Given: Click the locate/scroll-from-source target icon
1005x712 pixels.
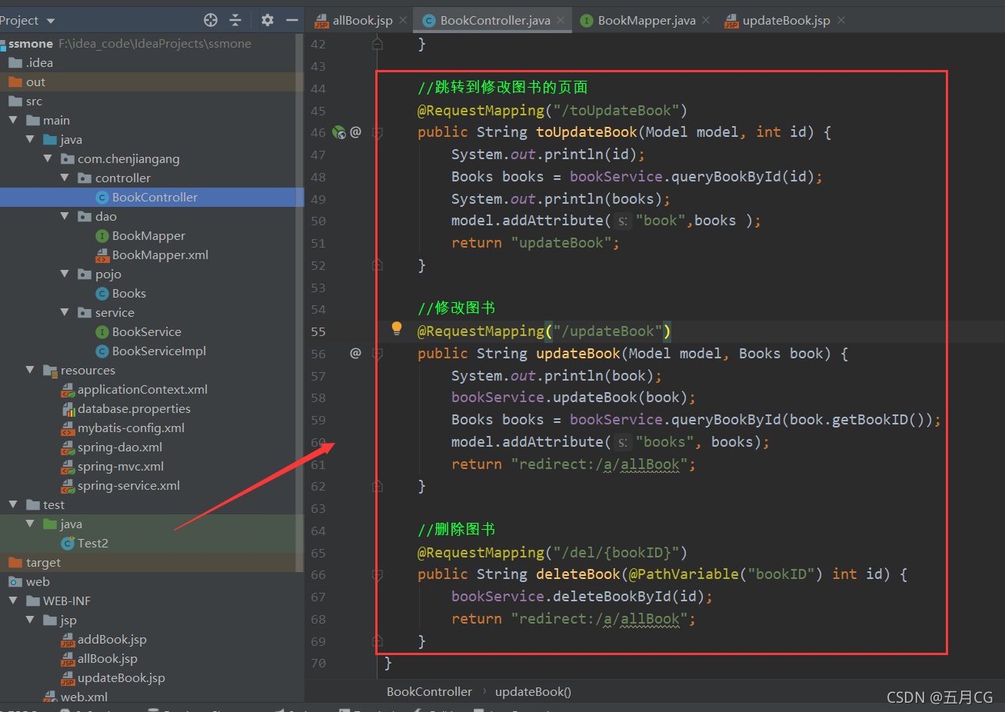Looking at the screenshot, I should 211,20.
